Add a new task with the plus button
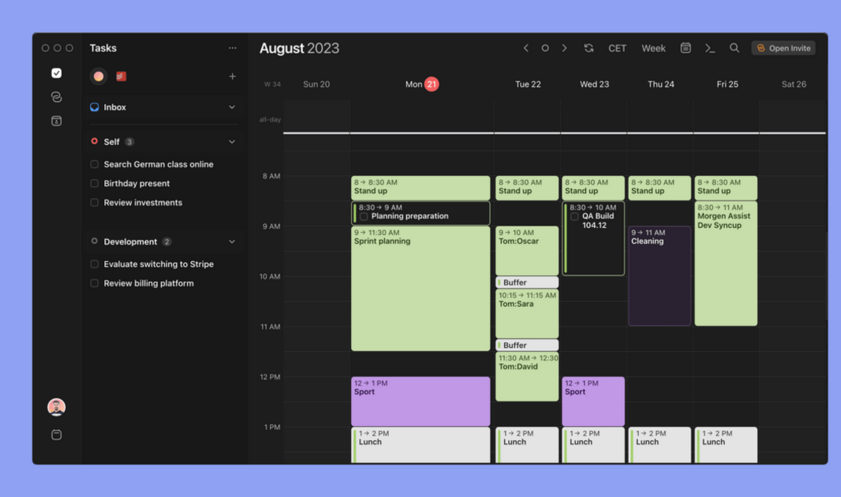This screenshot has height=497, width=841. 232,77
